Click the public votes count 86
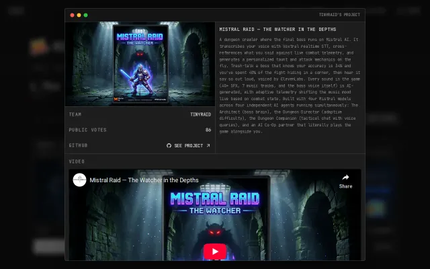Image resolution: width=430 pixels, height=269 pixels. tap(208, 130)
